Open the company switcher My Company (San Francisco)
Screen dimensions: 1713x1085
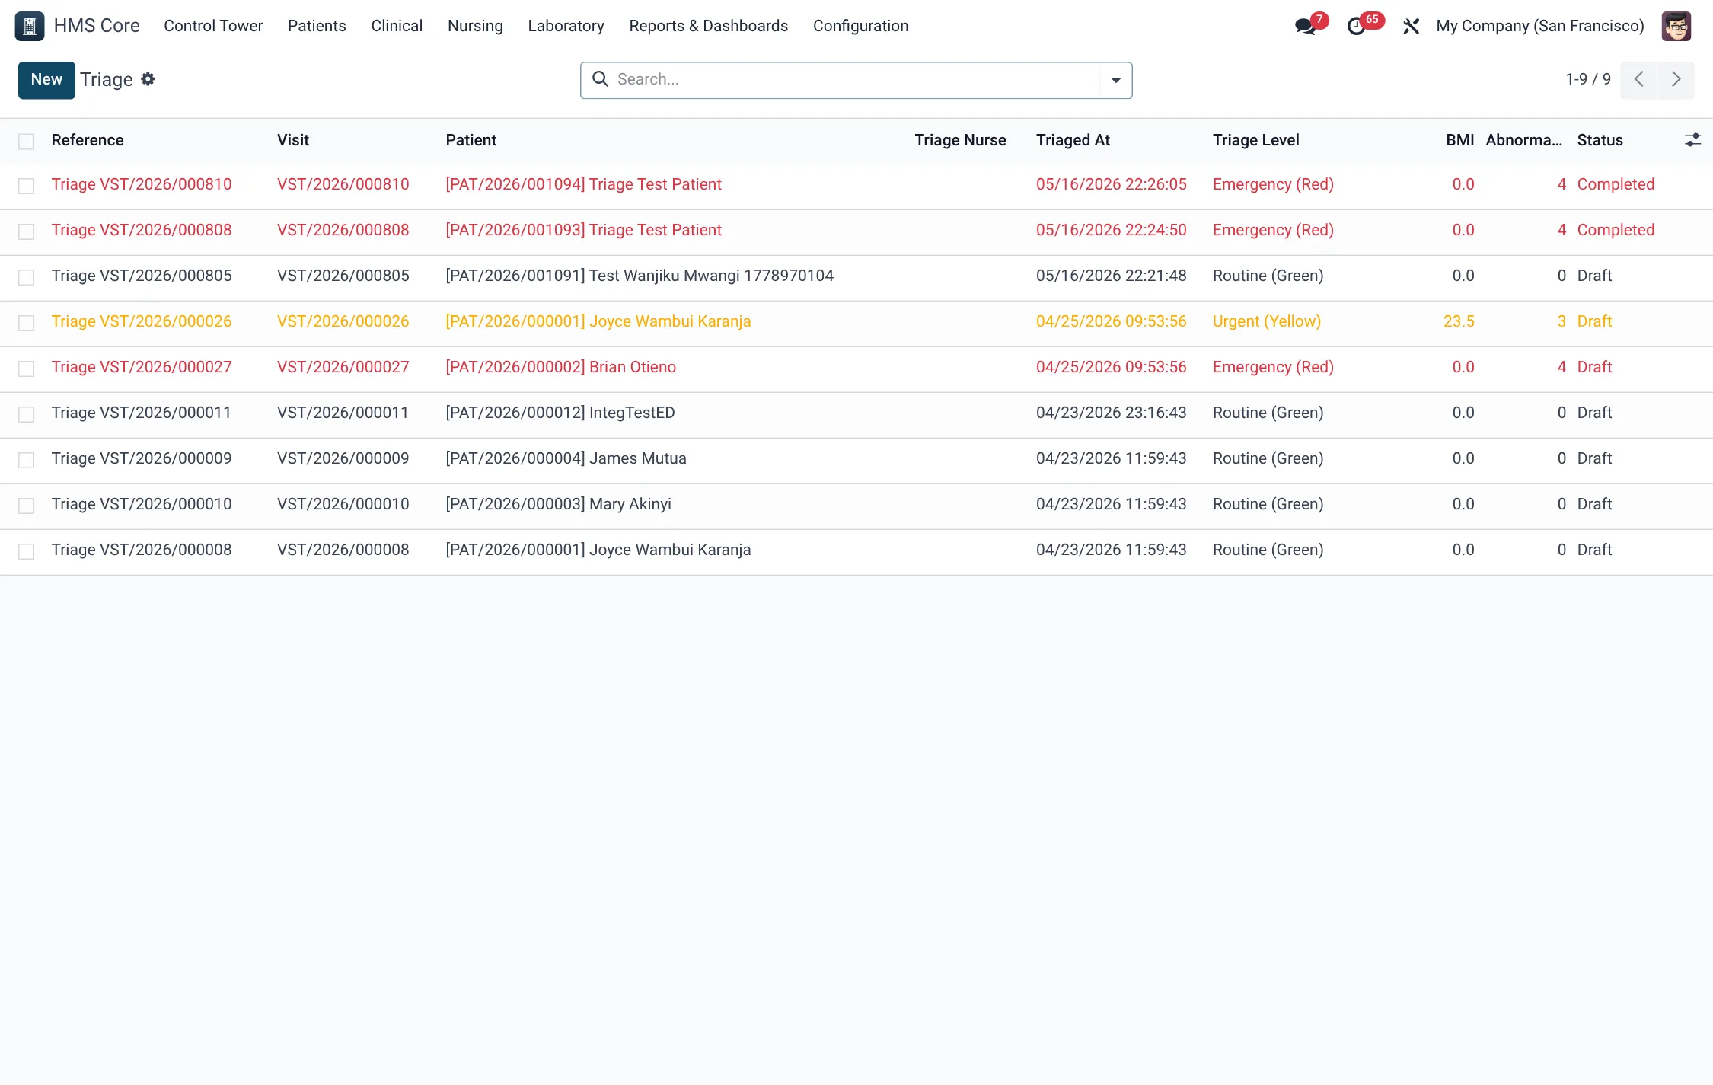coord(1539,26)
